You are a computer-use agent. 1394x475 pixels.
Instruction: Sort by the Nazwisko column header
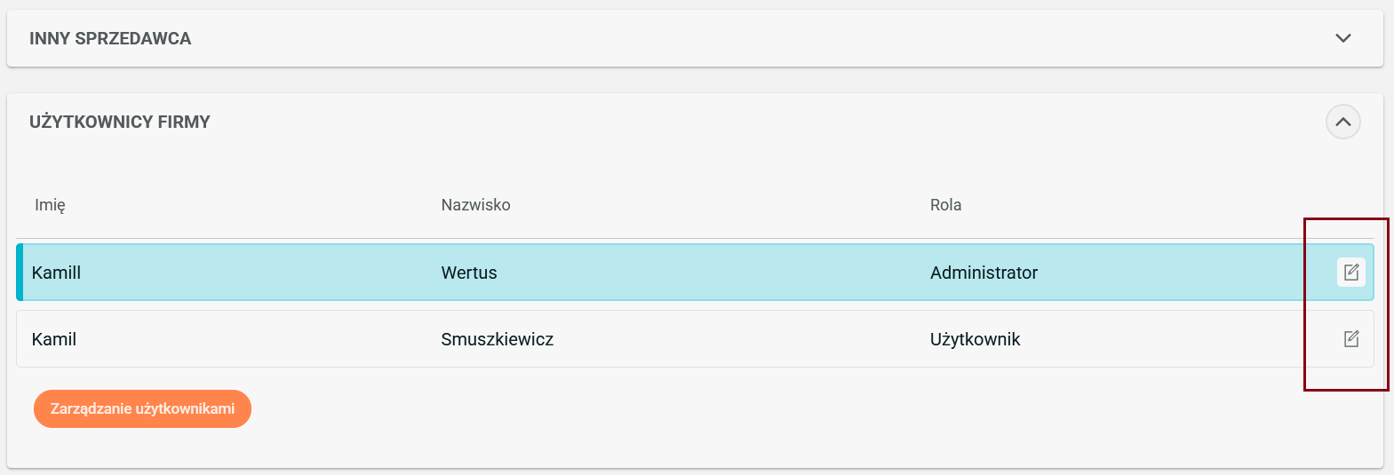click(475, 205)
